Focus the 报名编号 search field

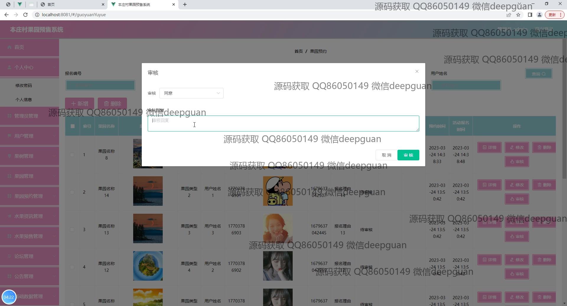tap(100, 85)
